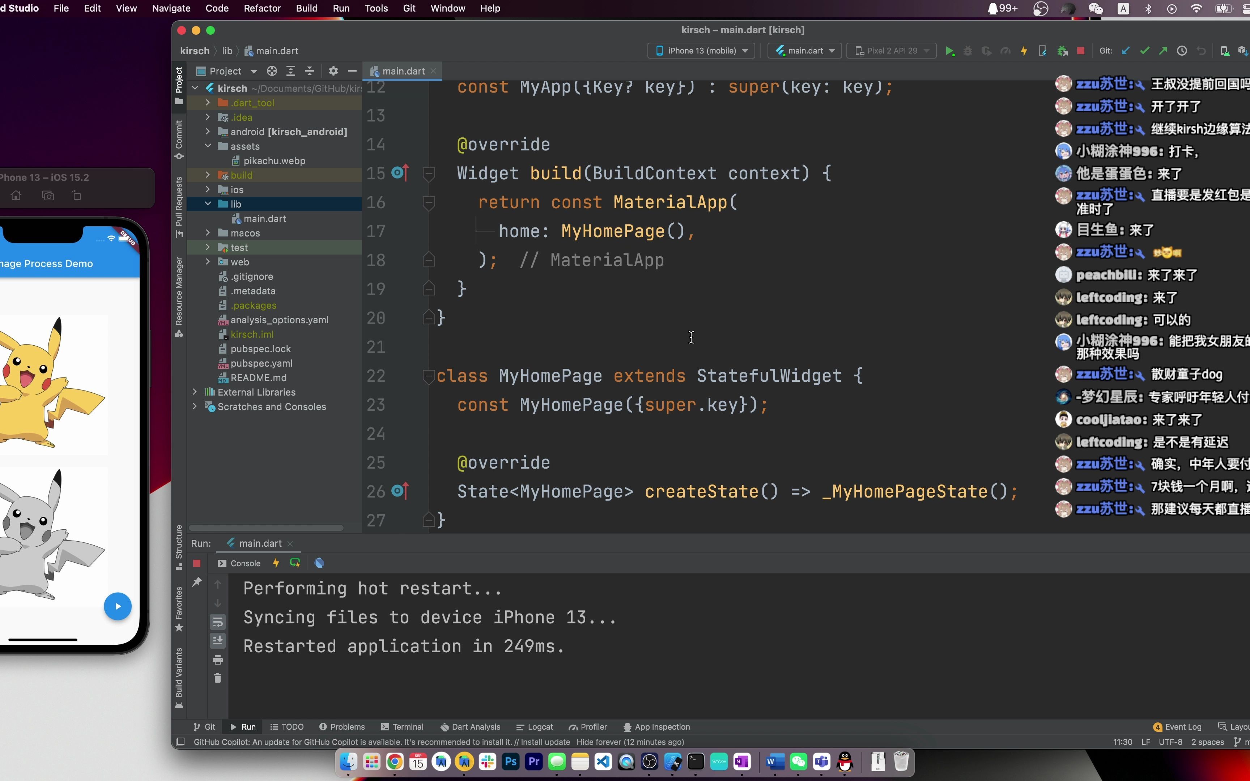Toggle the Structure side tab
The width and height of the screenshot is (1250, 781).
click(x=179, y=547)
